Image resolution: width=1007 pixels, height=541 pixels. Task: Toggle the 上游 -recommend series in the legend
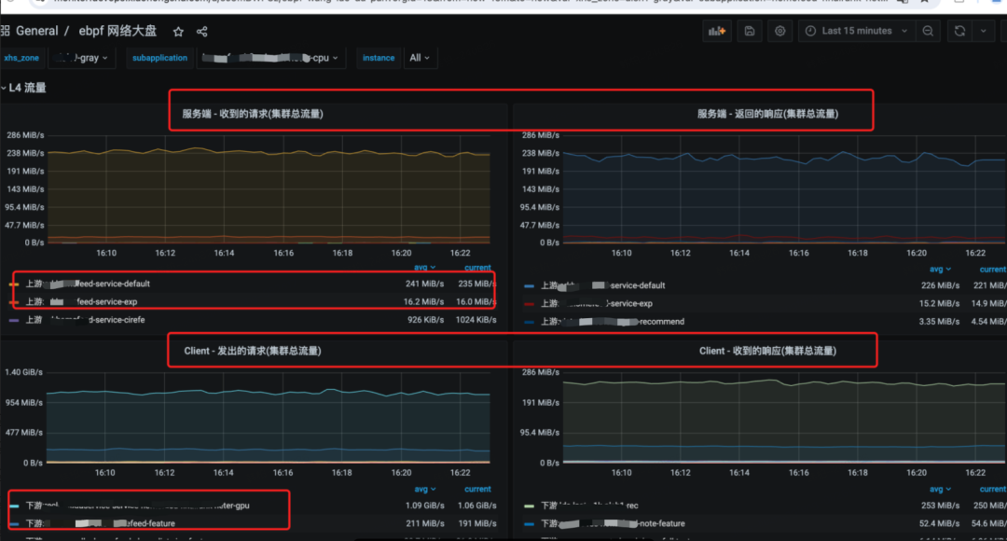click(613, 322)
